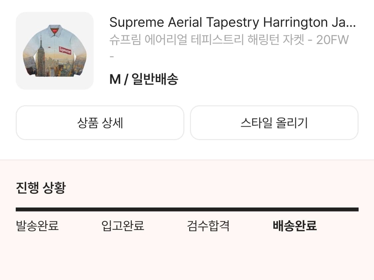Viewport: 374px width, 280px height.
Task: Select the 발송완료 shipment status label
Action: click(x=37, y=226)
